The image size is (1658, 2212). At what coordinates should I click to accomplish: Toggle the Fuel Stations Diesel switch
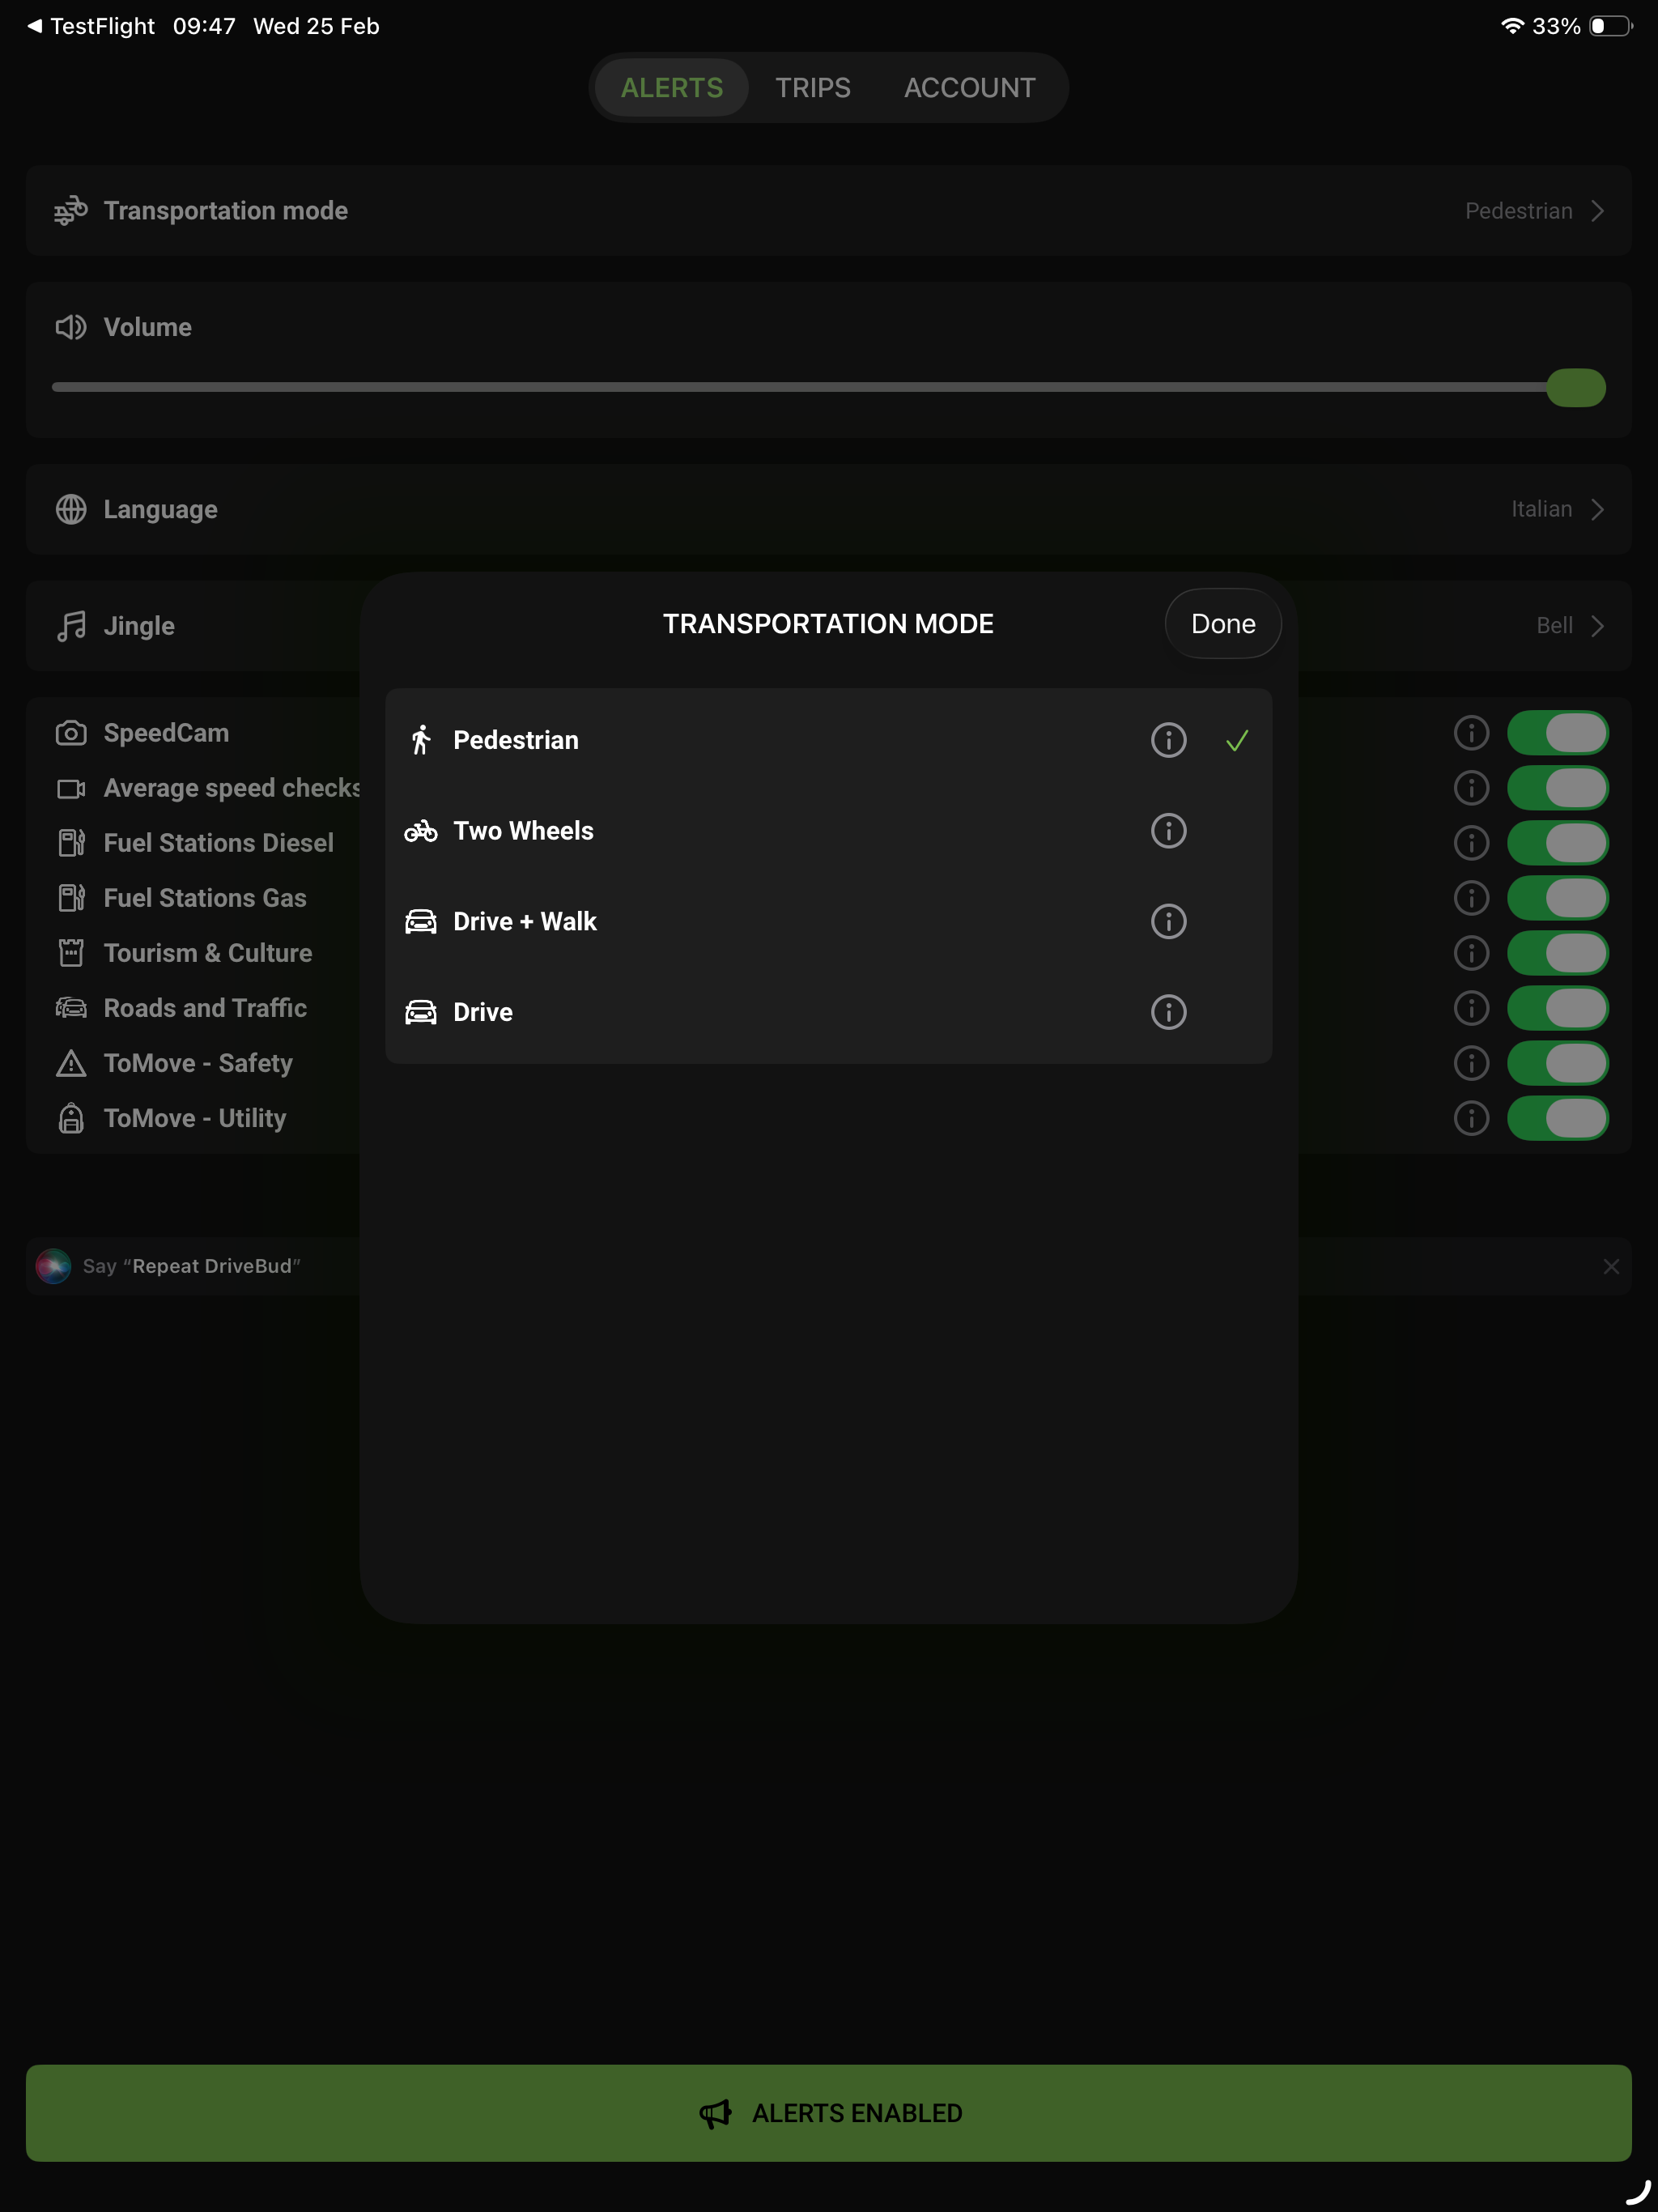pos(1558,843)
